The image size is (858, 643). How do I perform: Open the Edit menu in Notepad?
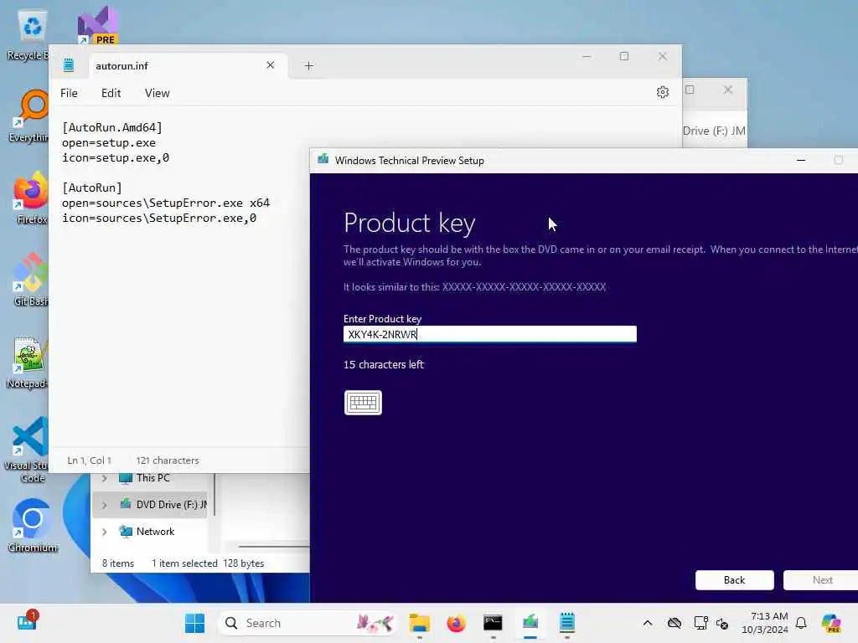click(111, 93)
